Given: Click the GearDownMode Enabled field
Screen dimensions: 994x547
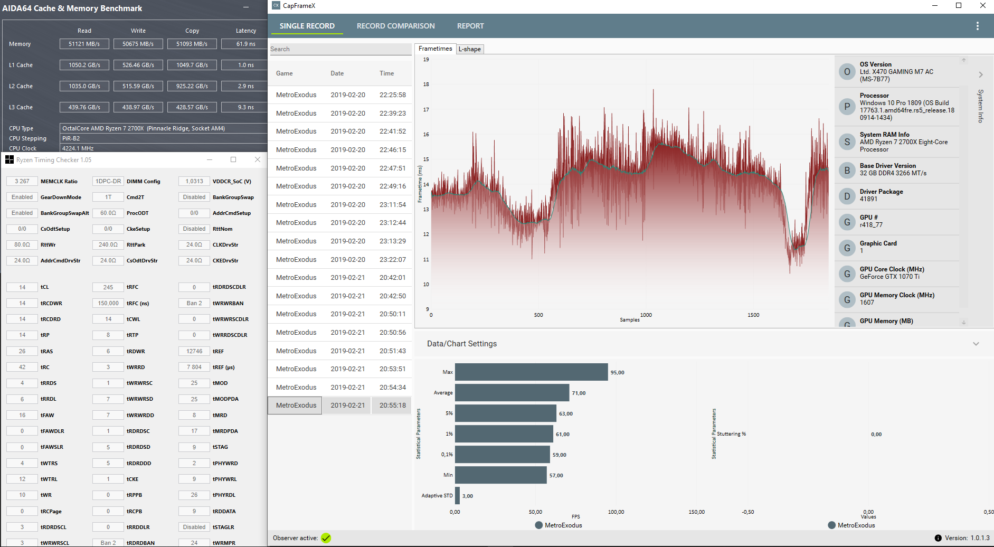Looking at the screenshot, I should [x=22, y=197].
